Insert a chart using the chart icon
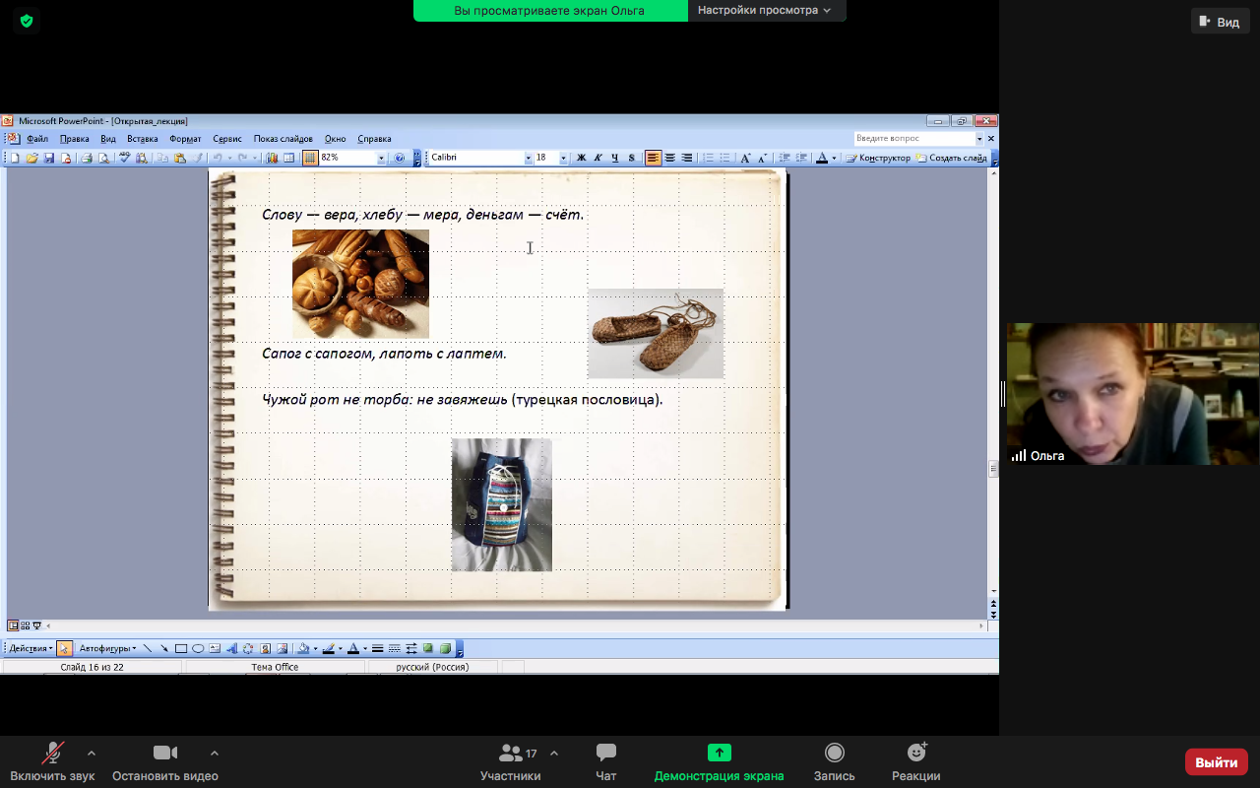Screen dimensions: 1260x788 [272, 158]
